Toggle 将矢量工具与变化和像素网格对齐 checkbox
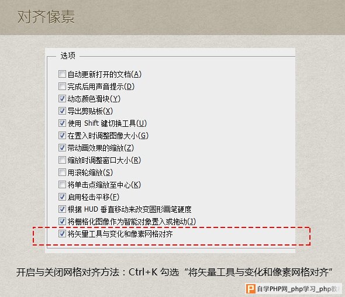This screenshot has width=345, height=297. [62, 234]
